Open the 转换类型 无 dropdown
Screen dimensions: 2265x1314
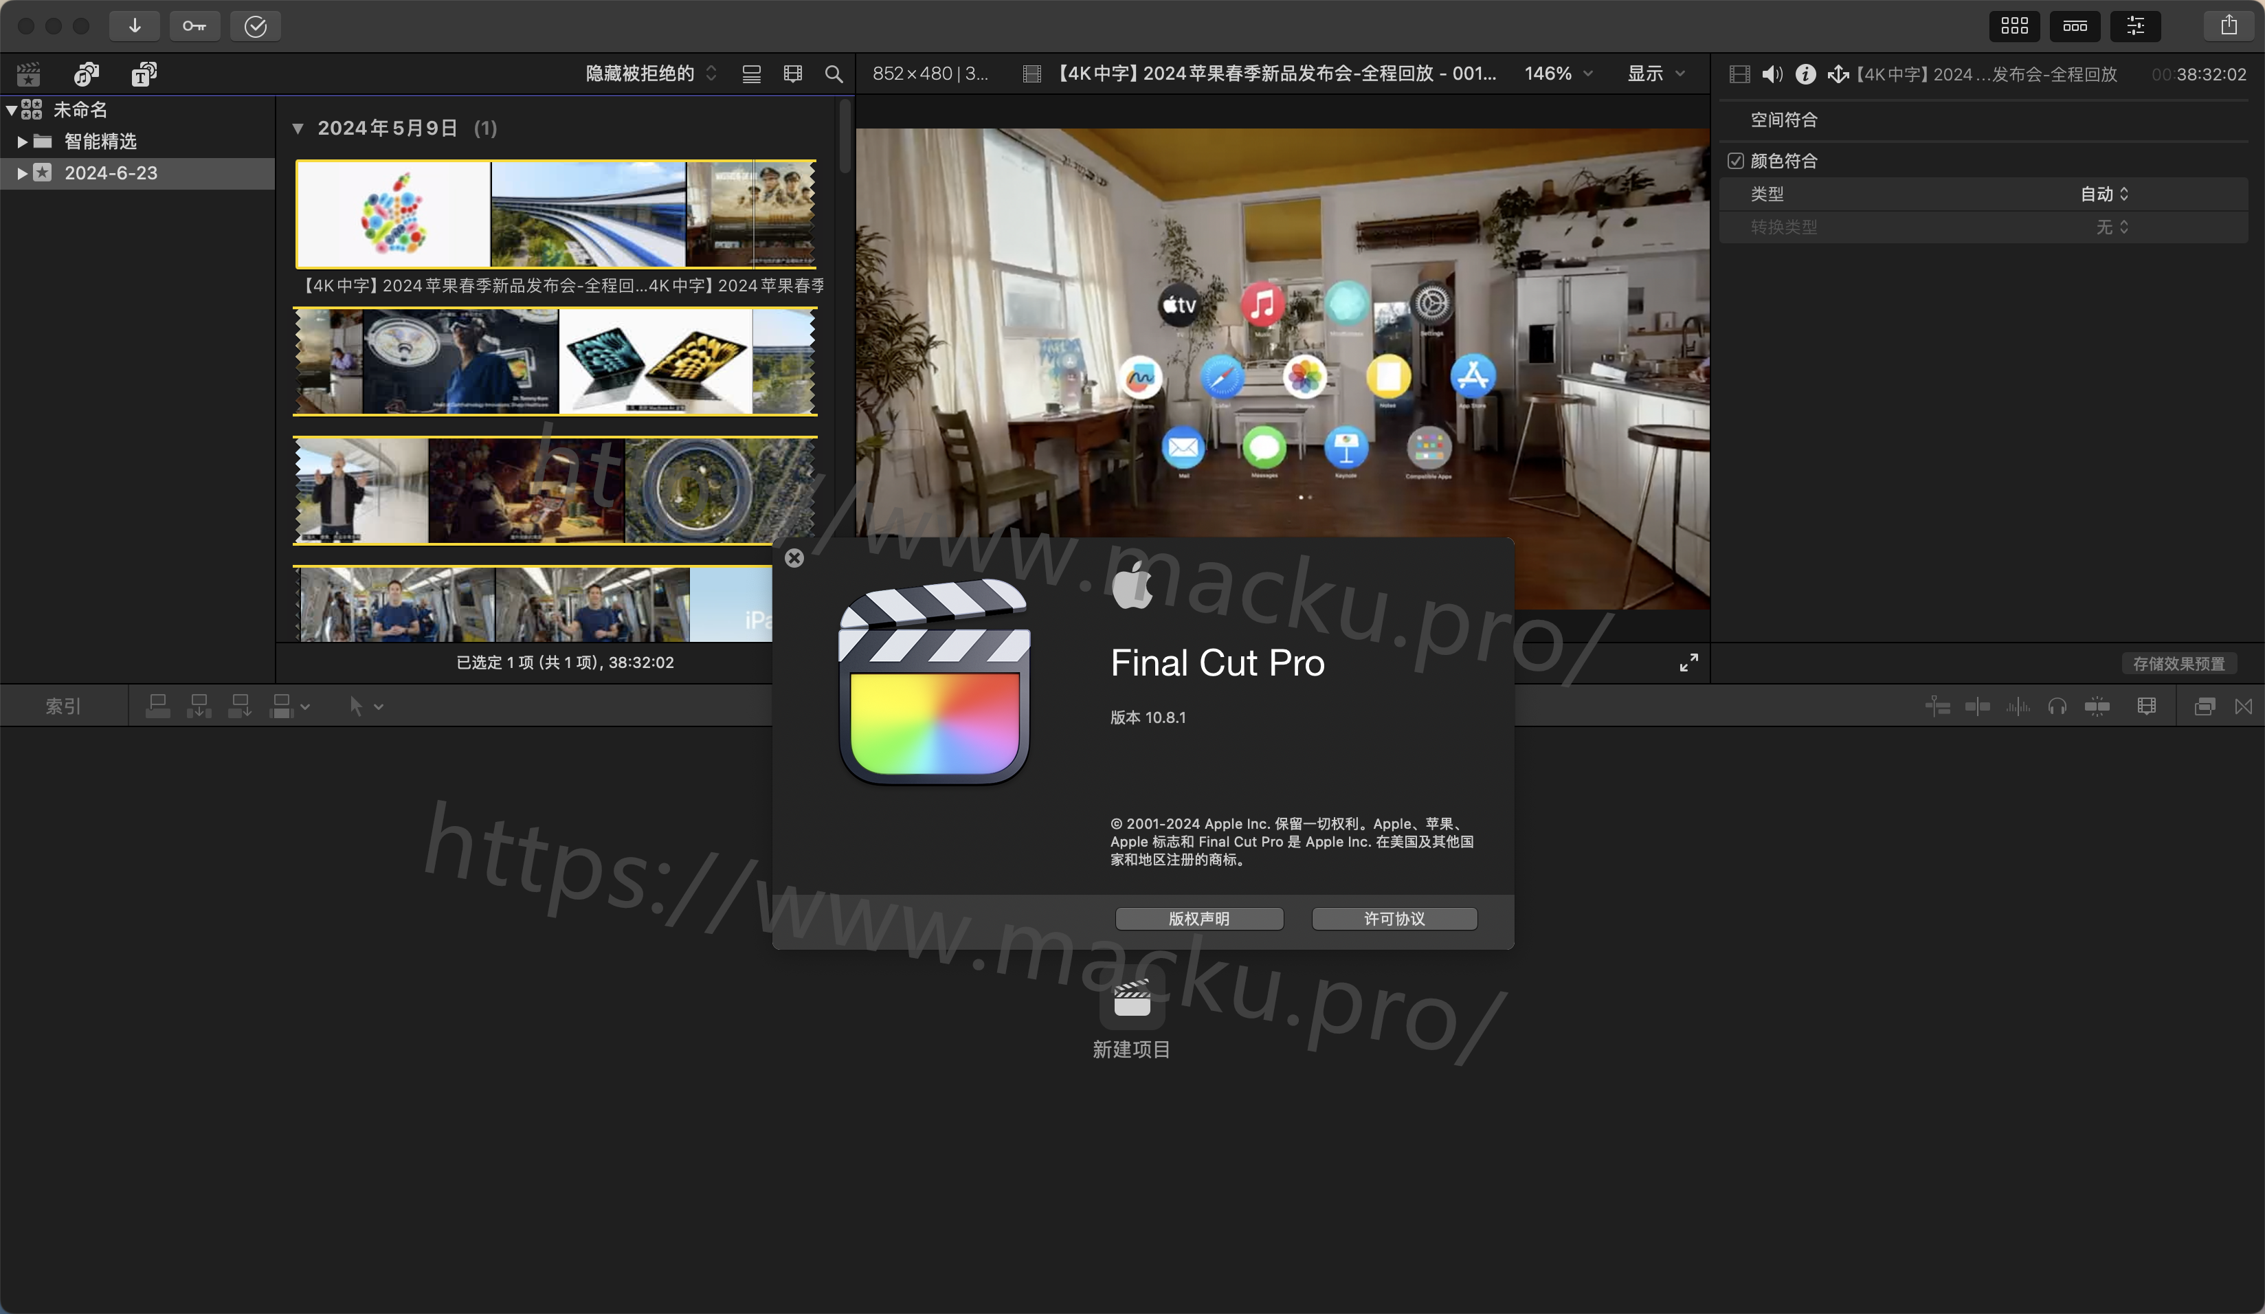pyautogui.click(x=2112, y=227)
